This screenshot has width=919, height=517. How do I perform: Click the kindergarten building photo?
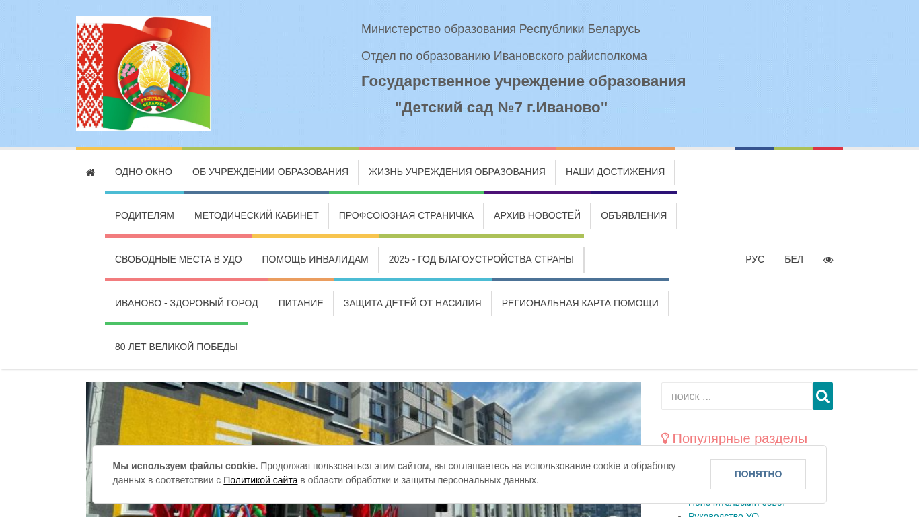tap(363, 450)
